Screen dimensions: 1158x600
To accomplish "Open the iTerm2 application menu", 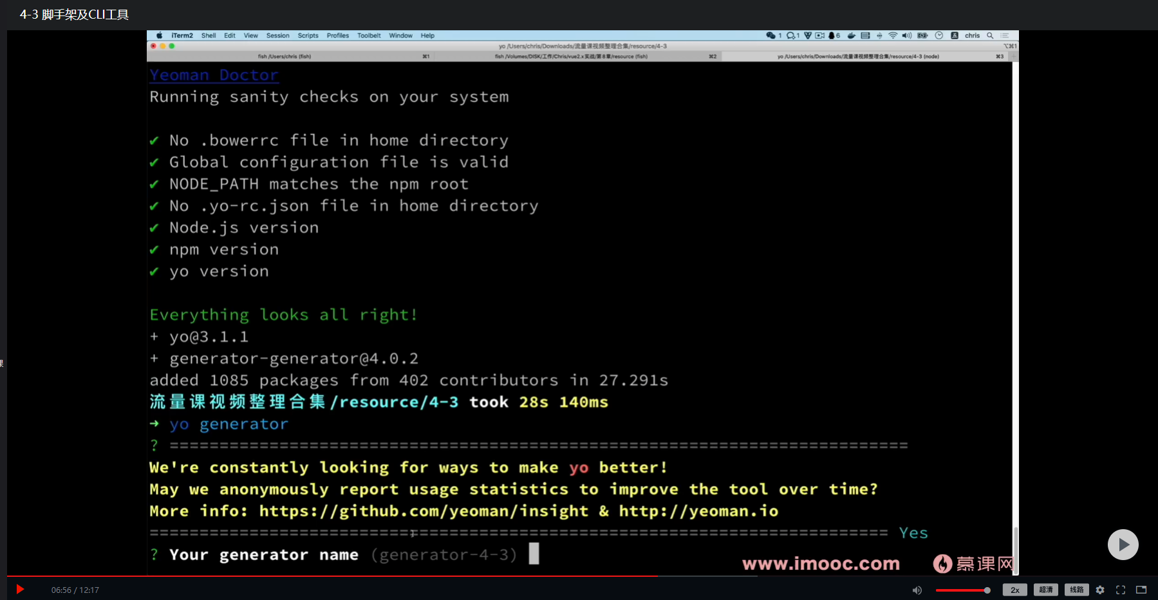I will (x=182, y=35).
